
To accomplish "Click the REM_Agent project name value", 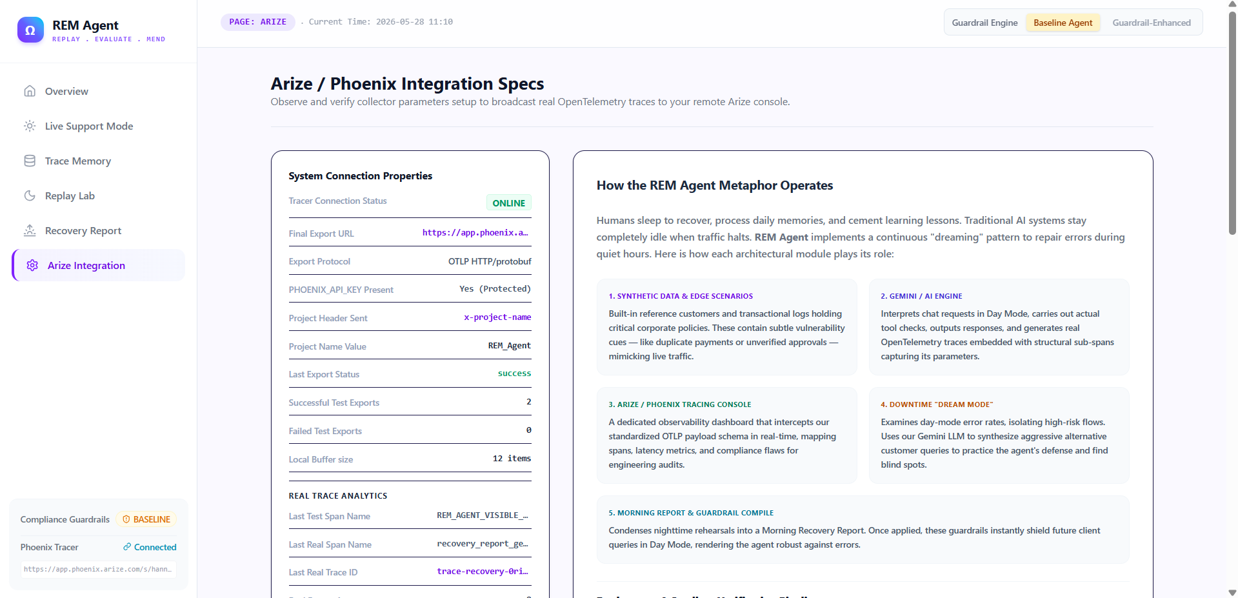I will coord(510,346).
